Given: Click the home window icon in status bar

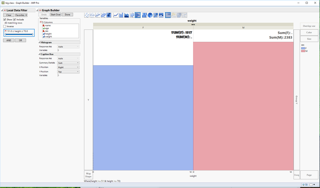Looking at the screenshot, I should click(x=303, y=185).
